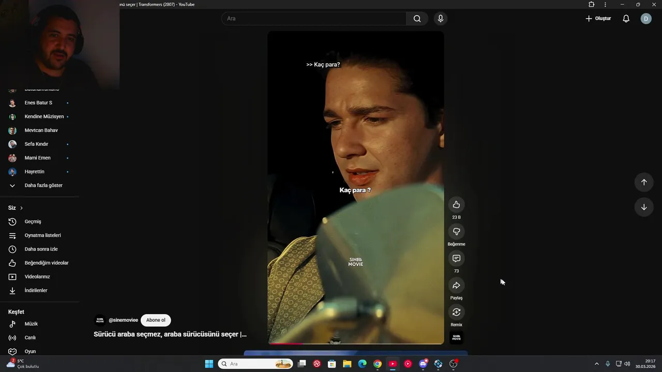
Task: Open the SineMovie sound thumbnail below Remix
Action: pyautogui.click(x=456, y=338)
